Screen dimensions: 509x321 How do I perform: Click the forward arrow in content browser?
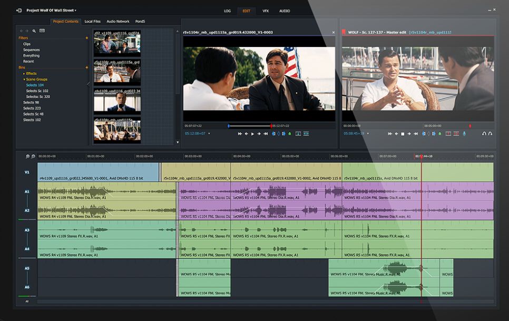[x=27, y=31]
